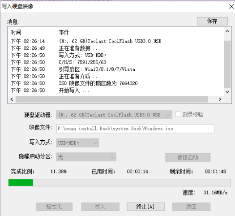Click the horizontal scrollbar thumb in message list
This screenshot has width=235, height=216.
click(x=111, y=99)
